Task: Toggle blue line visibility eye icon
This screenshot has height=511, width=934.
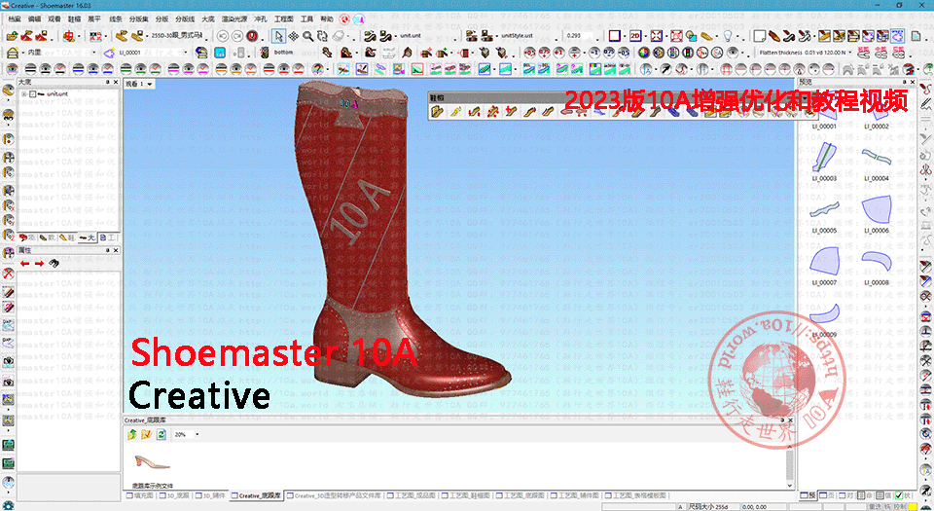Action: click(x=92, y=68)
